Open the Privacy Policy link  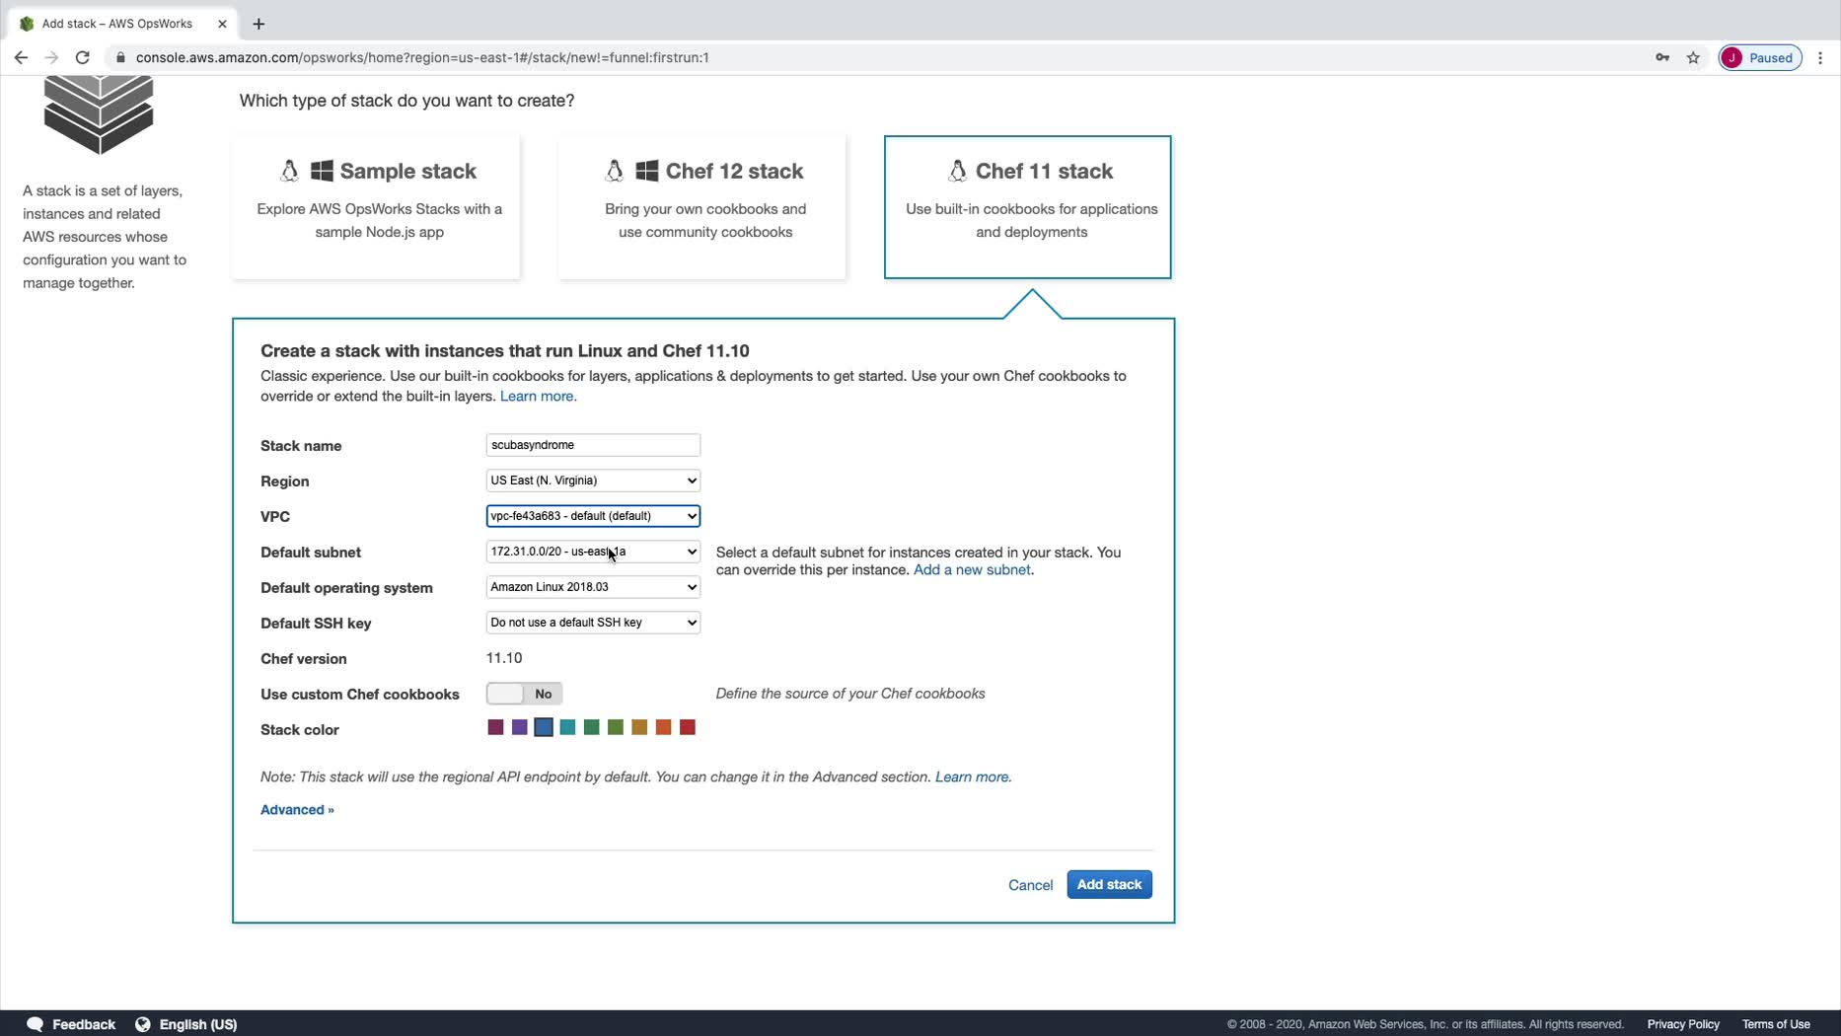[x=1683, y=1024]
